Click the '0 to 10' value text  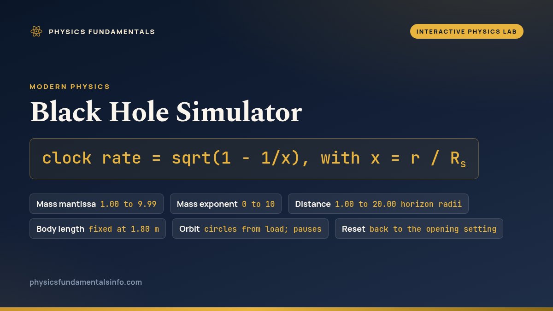(258, 204)
